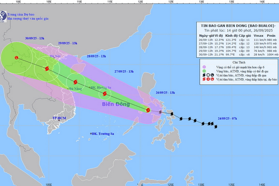Viewport: 279px width, 186px height.
Task: Click the red L low-pressure symbol on the map
Action: point(17,58)
